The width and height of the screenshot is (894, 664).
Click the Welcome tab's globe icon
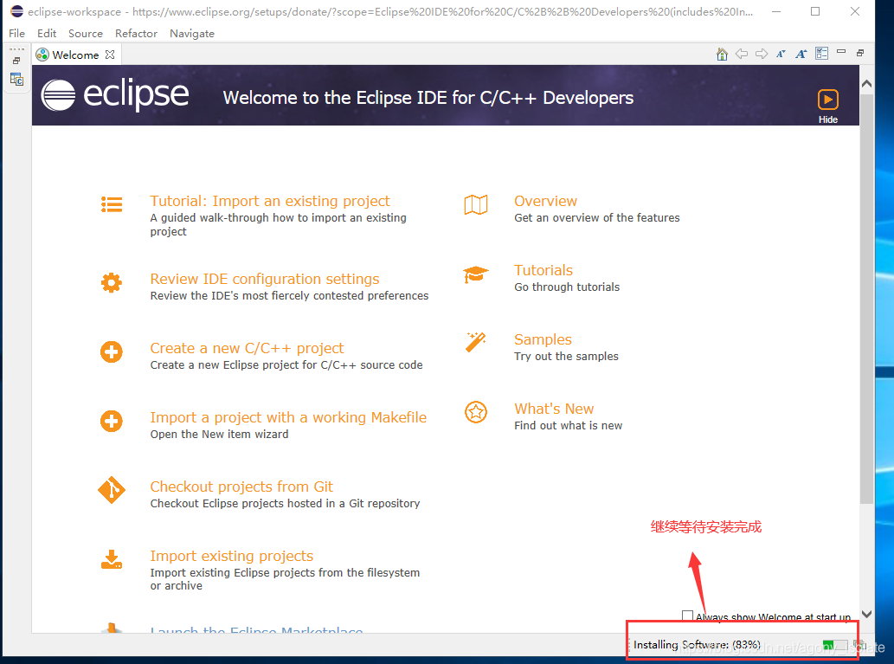coord(42,55)
